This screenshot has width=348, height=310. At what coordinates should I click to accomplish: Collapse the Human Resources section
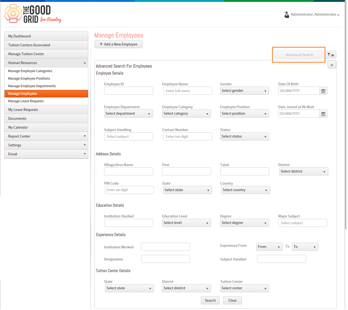(x=46, y=63)
